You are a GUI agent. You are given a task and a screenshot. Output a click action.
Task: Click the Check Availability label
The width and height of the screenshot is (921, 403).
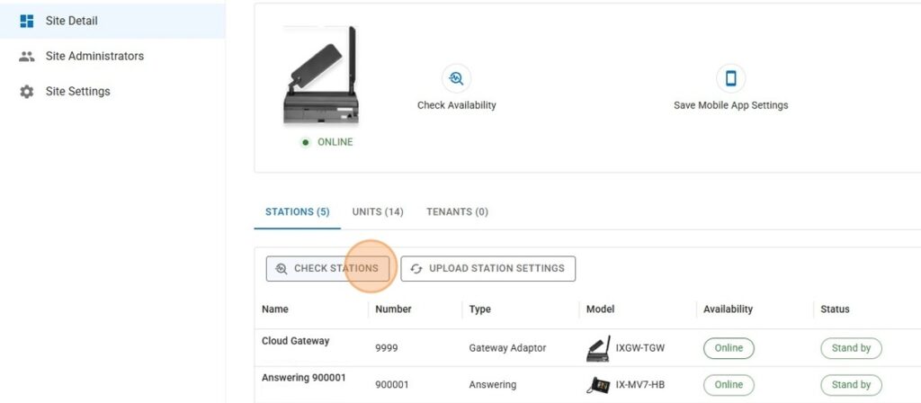pos(456,105)
